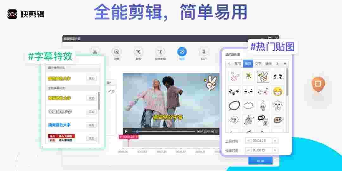The image size is (342, 171).
Task: Select the red banner headline style preview
Action: (x=61, y=138)
